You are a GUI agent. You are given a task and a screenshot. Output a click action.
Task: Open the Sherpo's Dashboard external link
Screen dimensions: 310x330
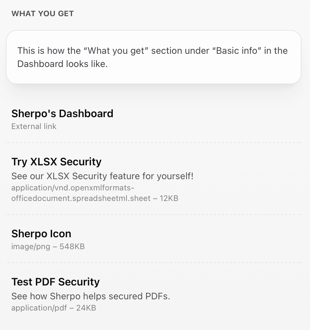62,114
